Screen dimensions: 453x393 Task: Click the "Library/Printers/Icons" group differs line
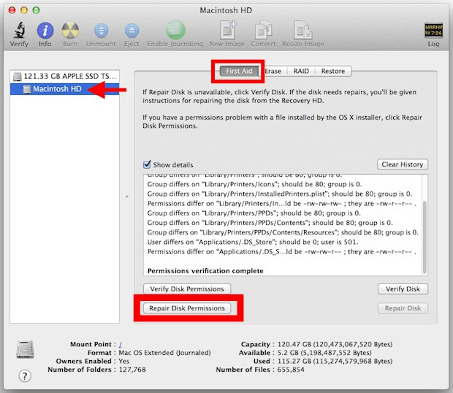254,184
